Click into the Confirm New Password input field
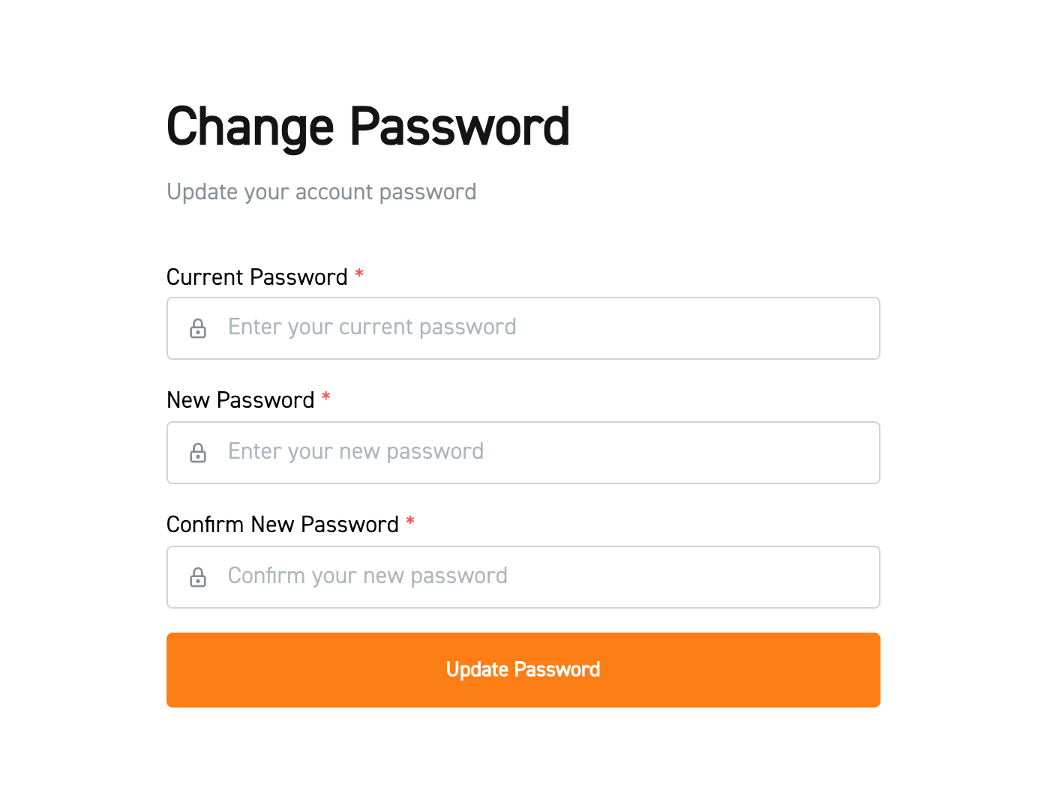1050x787 pixels. click(523, 576)
